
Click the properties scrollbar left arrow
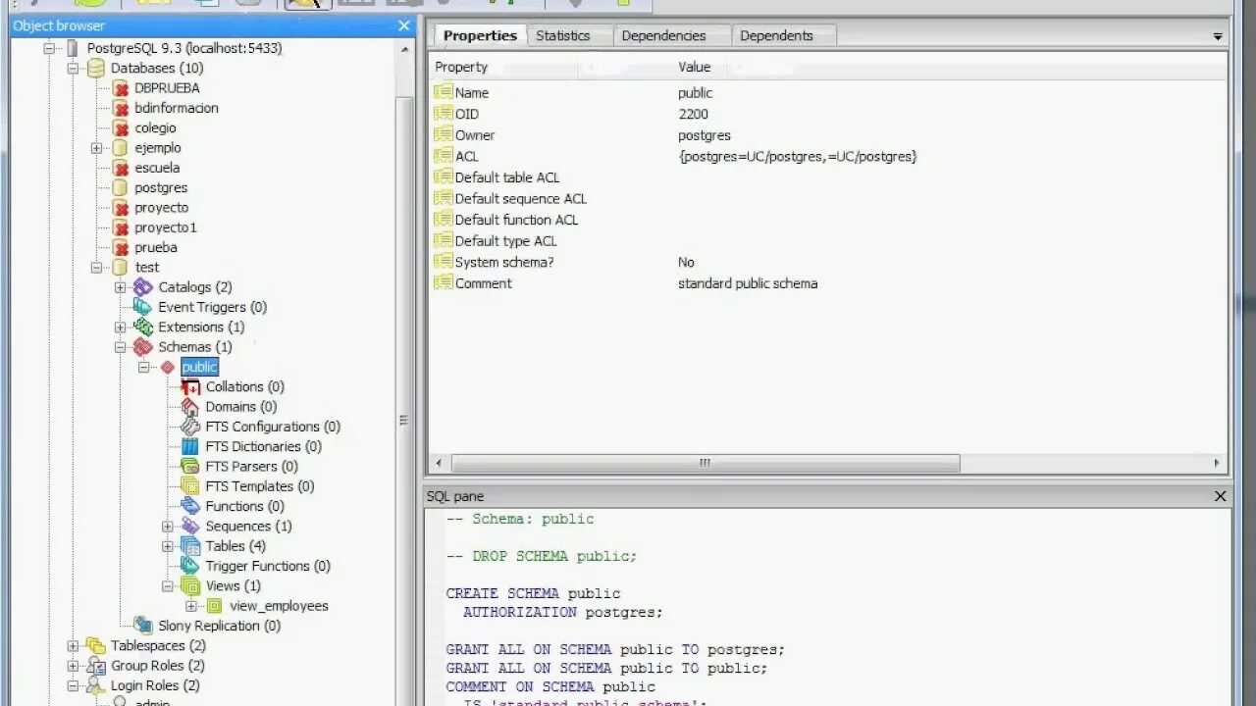(439, 463)
